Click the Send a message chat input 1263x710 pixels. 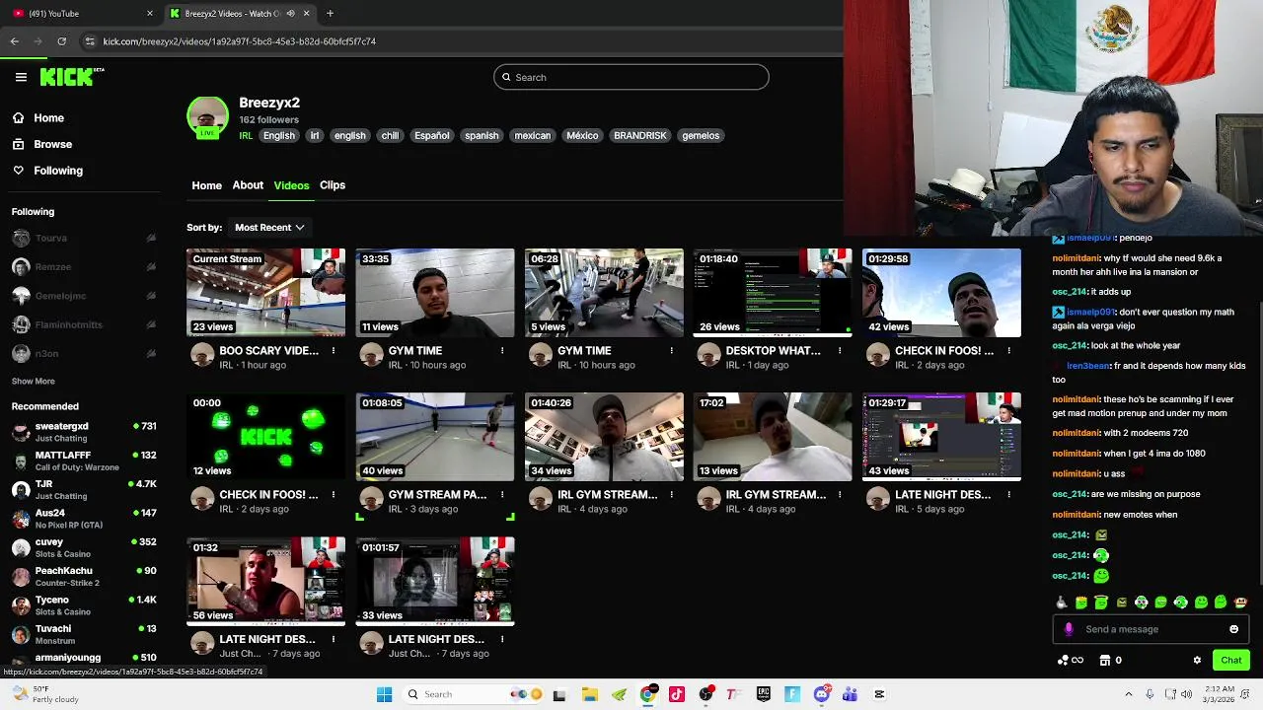click(x=1152, y=629)
